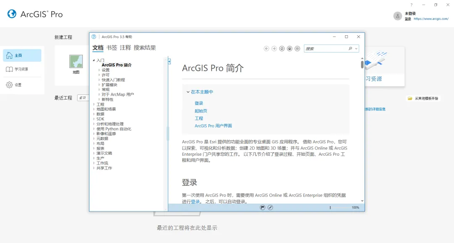Click the ArcGIS Pro globe logo
Image resolution: width=454 pixels, height=243 pixels.
pyautogui.click(x=12, y=14)
